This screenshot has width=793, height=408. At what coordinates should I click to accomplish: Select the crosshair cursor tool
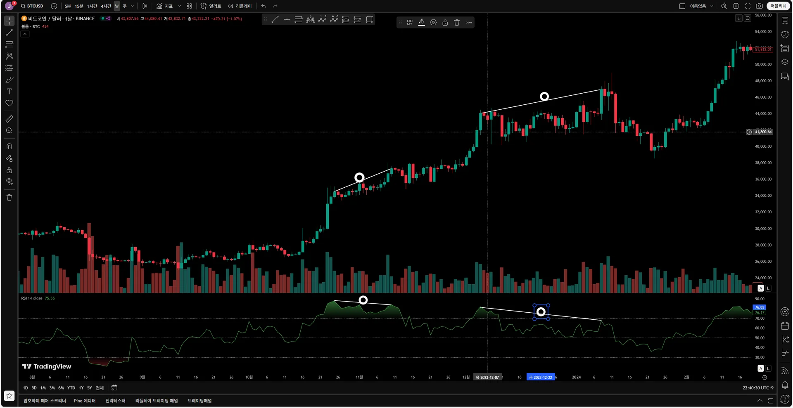pos(9,21)
